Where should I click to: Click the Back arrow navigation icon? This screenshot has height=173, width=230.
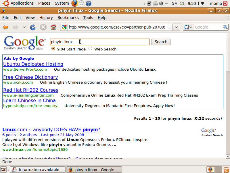coord(5,27)
